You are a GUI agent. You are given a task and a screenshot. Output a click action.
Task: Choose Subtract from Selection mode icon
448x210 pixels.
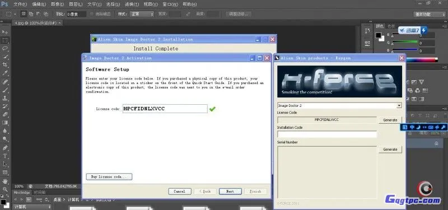[38, 13]
